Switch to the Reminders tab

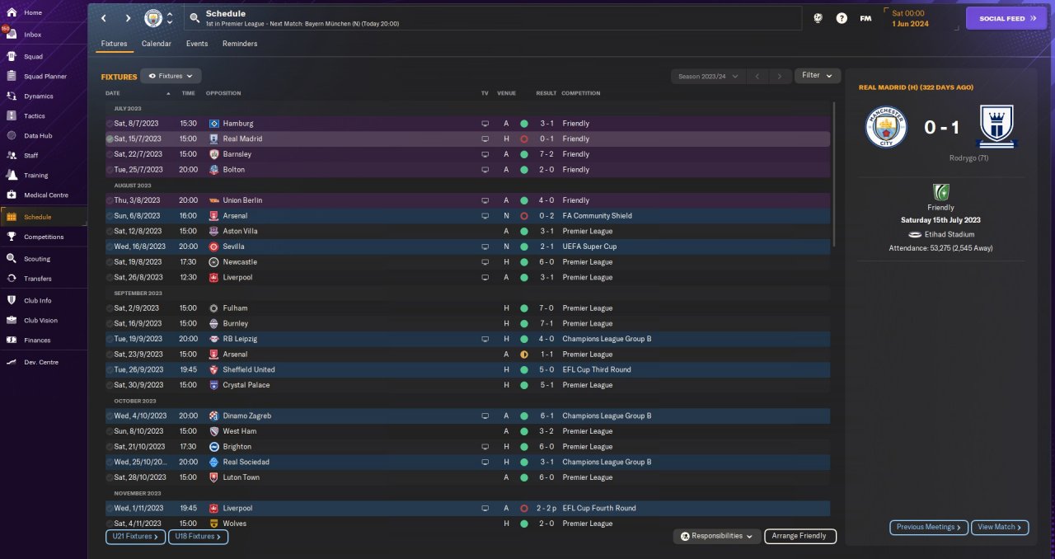pos(240,44)
